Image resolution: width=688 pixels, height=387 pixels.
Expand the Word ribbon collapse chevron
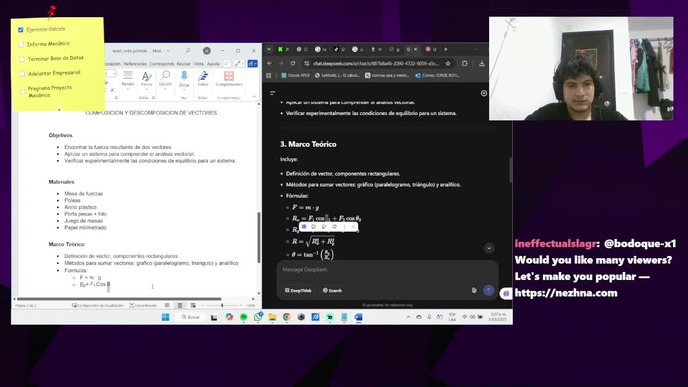point(254,96)
